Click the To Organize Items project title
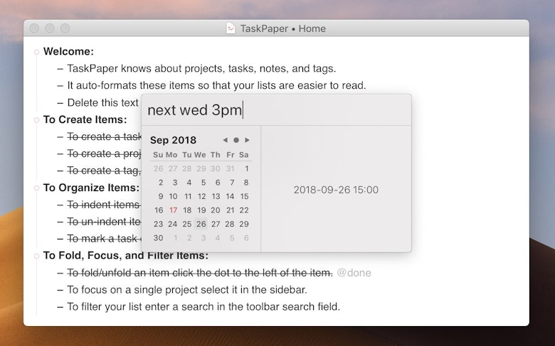This screenshot has height=346, width=555. click(91, 188)
